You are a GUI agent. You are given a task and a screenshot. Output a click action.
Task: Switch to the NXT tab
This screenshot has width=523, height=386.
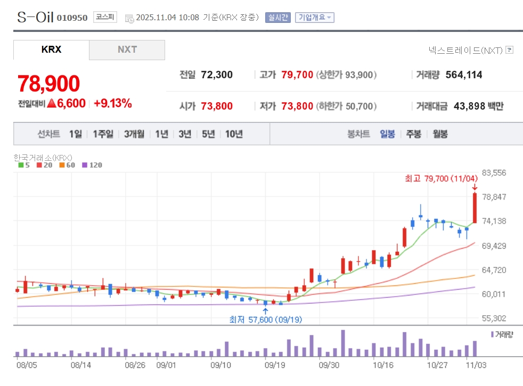[x=127, y=50]
